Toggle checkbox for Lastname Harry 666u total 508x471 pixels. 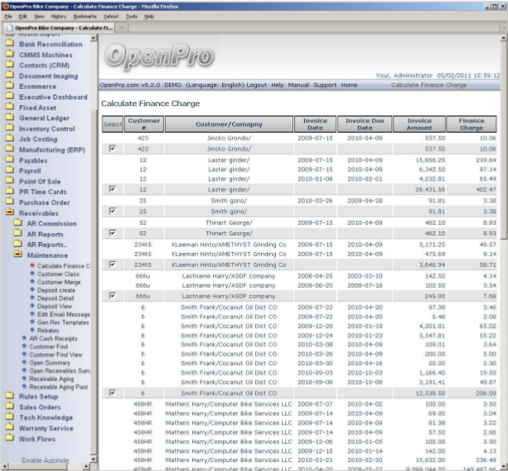pyautogui.click(x=112, y=295)
